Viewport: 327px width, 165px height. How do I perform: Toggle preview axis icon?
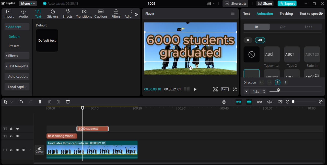click(x=270, y=102)
